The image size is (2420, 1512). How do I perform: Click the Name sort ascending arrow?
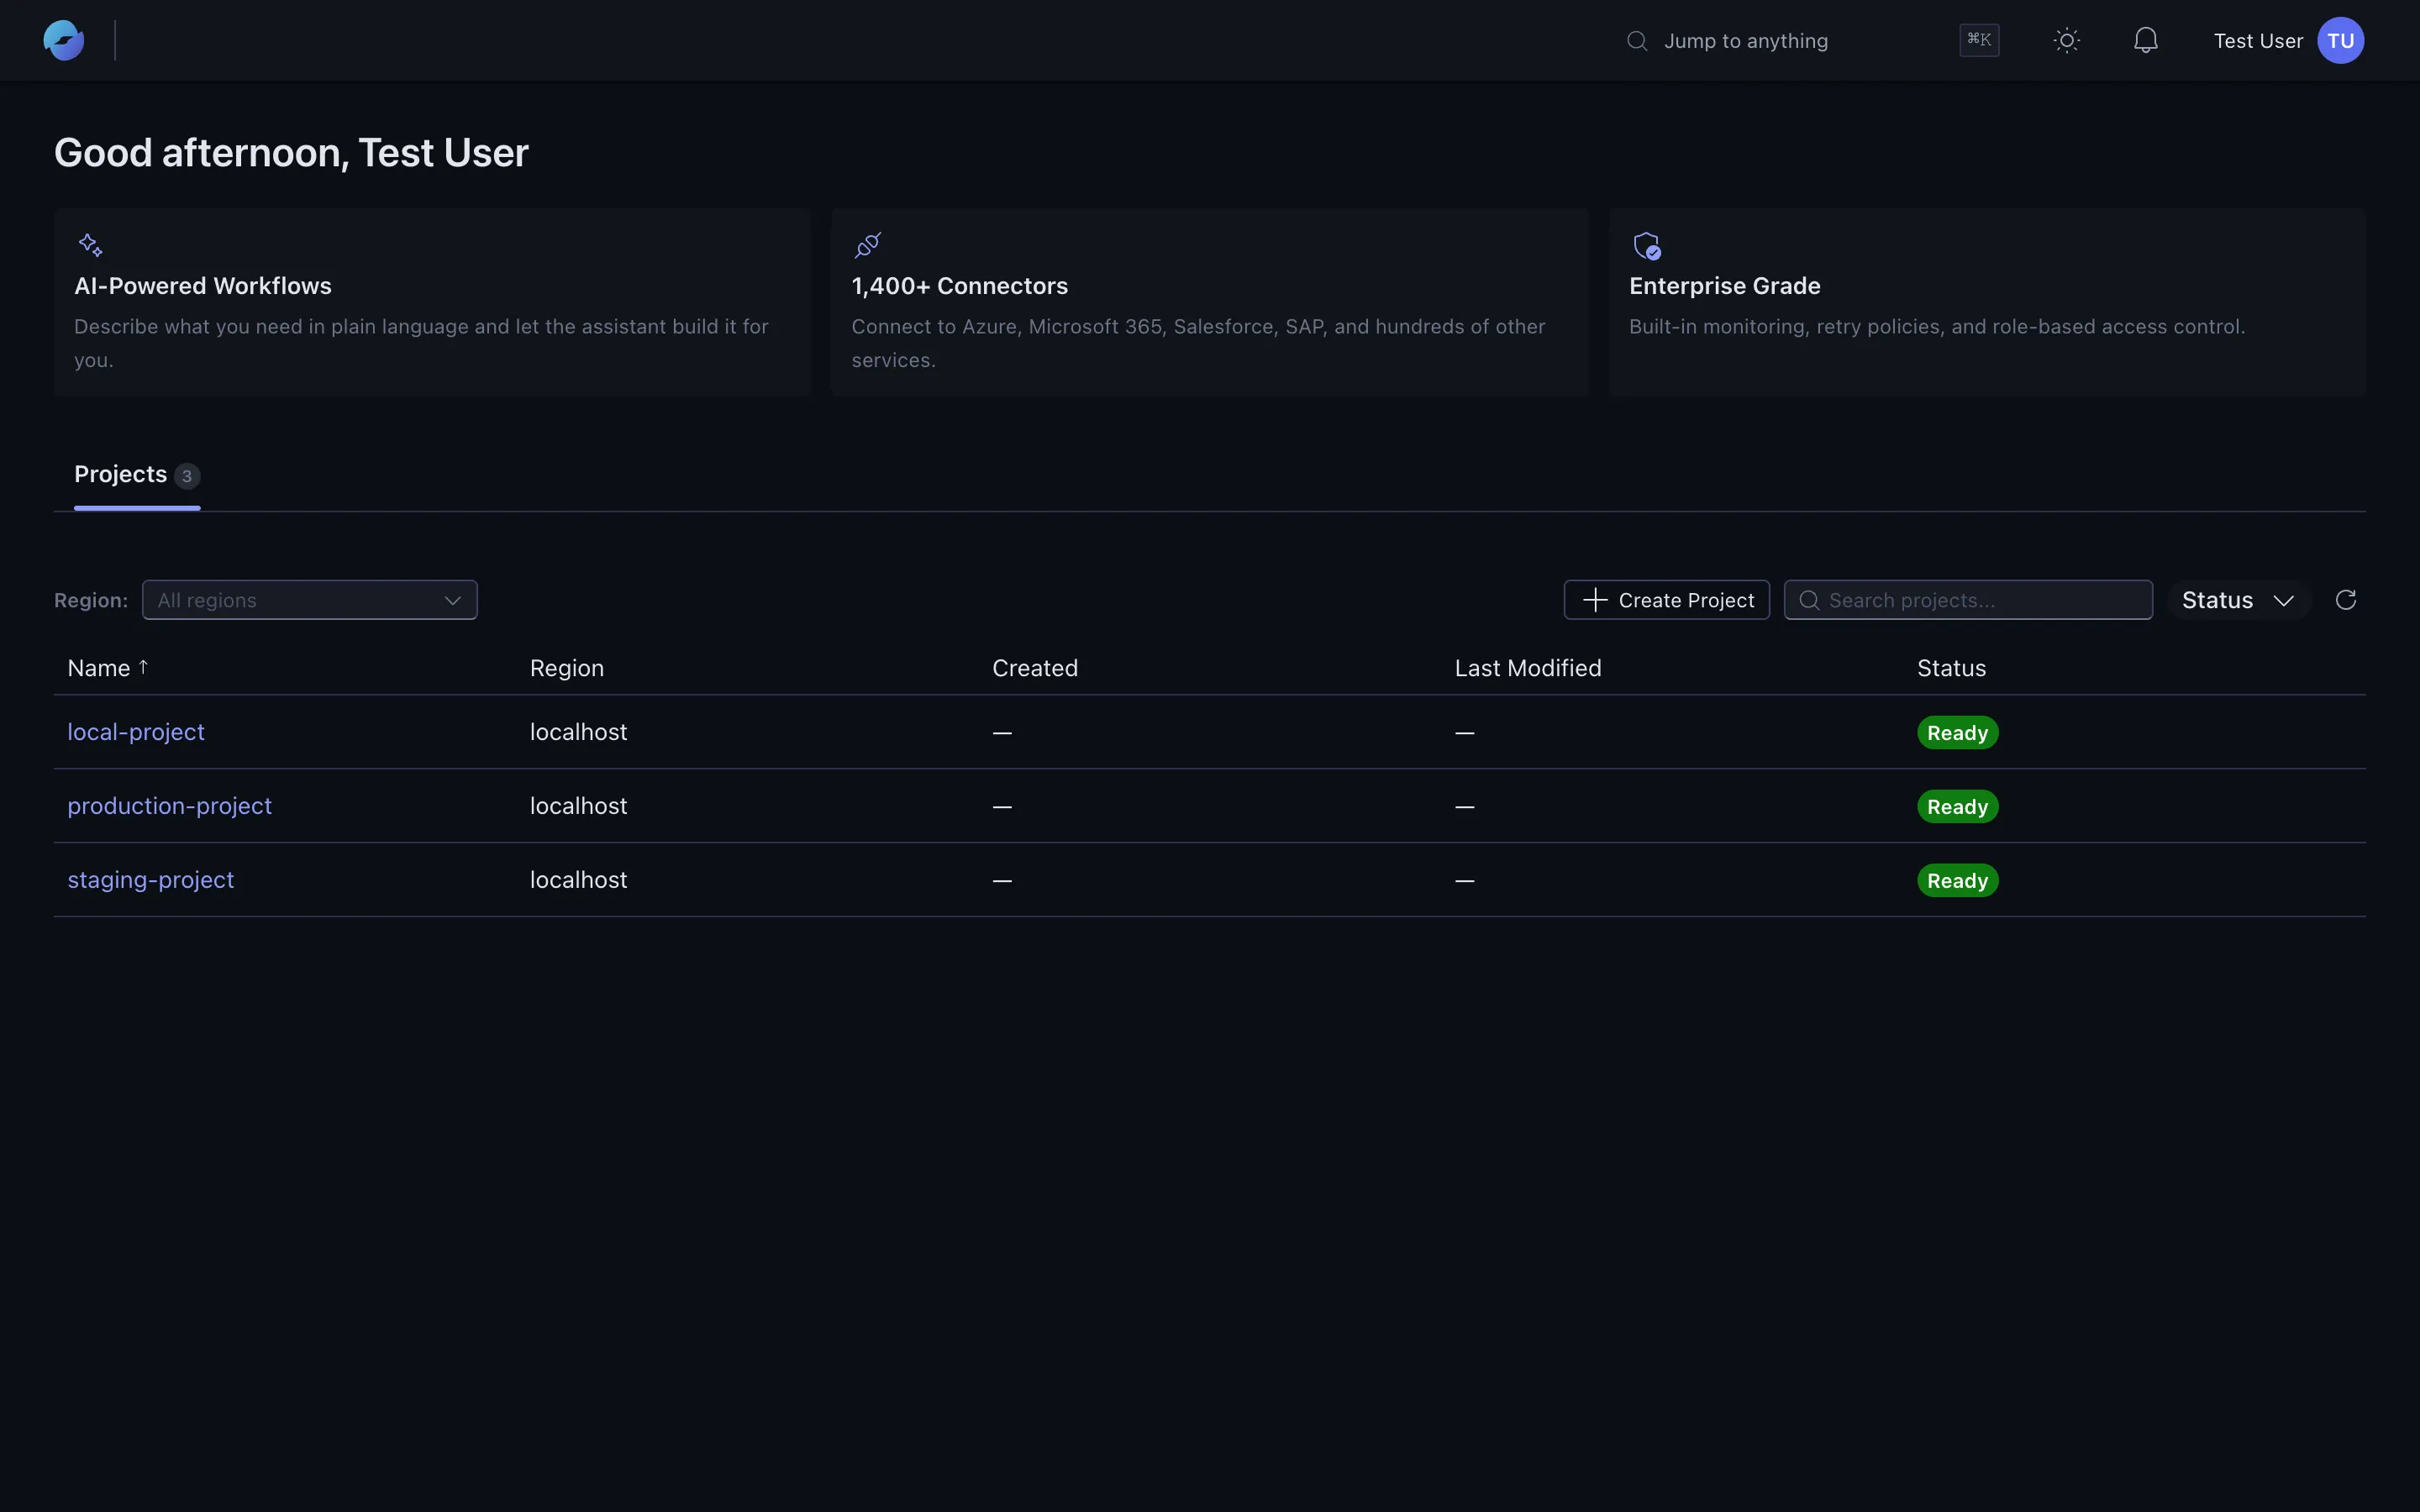143,667
